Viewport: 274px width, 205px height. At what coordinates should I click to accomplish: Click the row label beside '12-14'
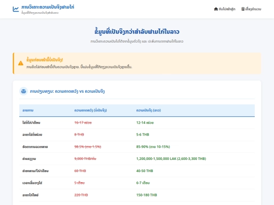point(31,122)
